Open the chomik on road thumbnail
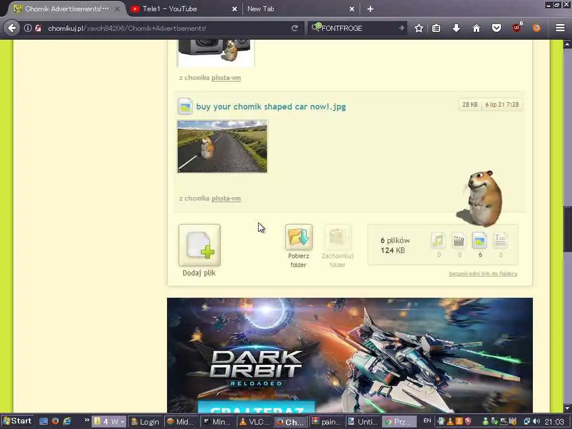Screen dimensions: 572x429 click(222, 147)
